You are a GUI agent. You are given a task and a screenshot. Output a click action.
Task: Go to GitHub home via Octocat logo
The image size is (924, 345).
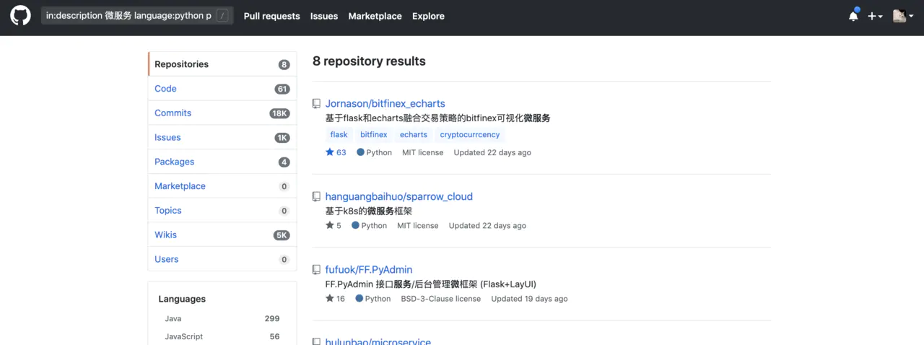pyautogui.click(x=20, y=16)
